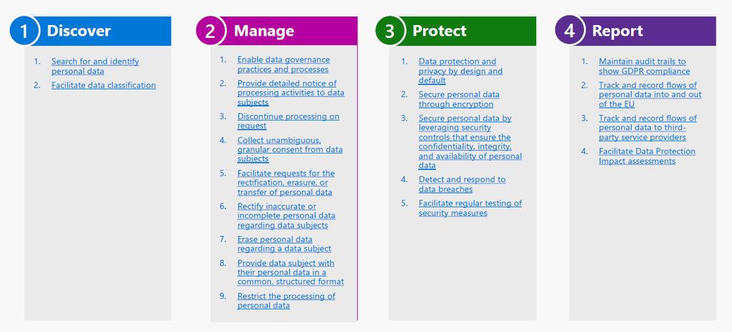Click 'Facilitate regular testing of security measures'
Image resolution: width=732 pixels, height=332 pixels.
470,208
